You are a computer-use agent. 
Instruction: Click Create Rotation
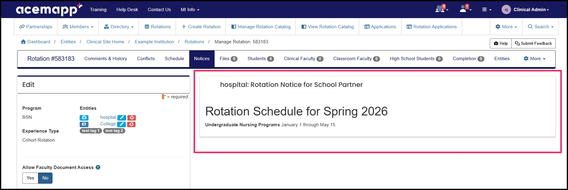pyautogui.click(x=201, y=27)
